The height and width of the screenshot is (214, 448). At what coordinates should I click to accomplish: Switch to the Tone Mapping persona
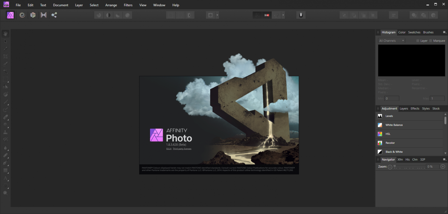pyautogui.click(x=43, y=15)
